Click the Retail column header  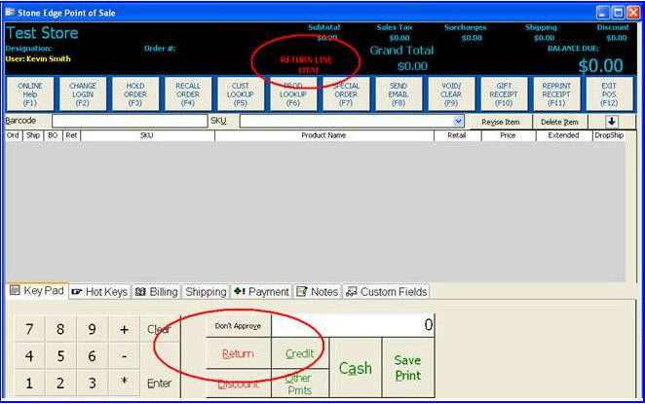(457, 135)
